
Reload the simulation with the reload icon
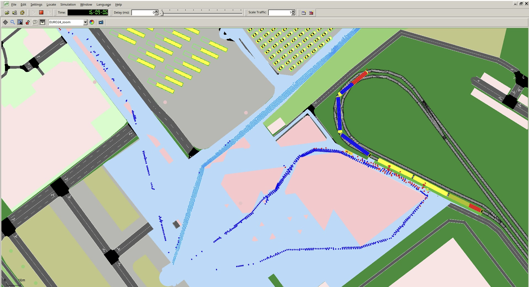tap(22, 13)
